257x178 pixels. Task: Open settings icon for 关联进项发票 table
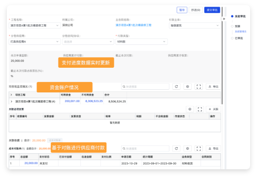click(x=190, y=109)
